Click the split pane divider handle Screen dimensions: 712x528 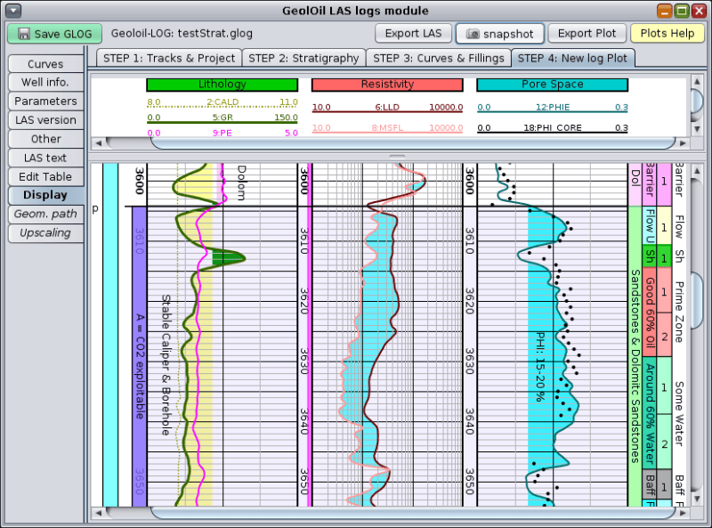tap(397, 157)
